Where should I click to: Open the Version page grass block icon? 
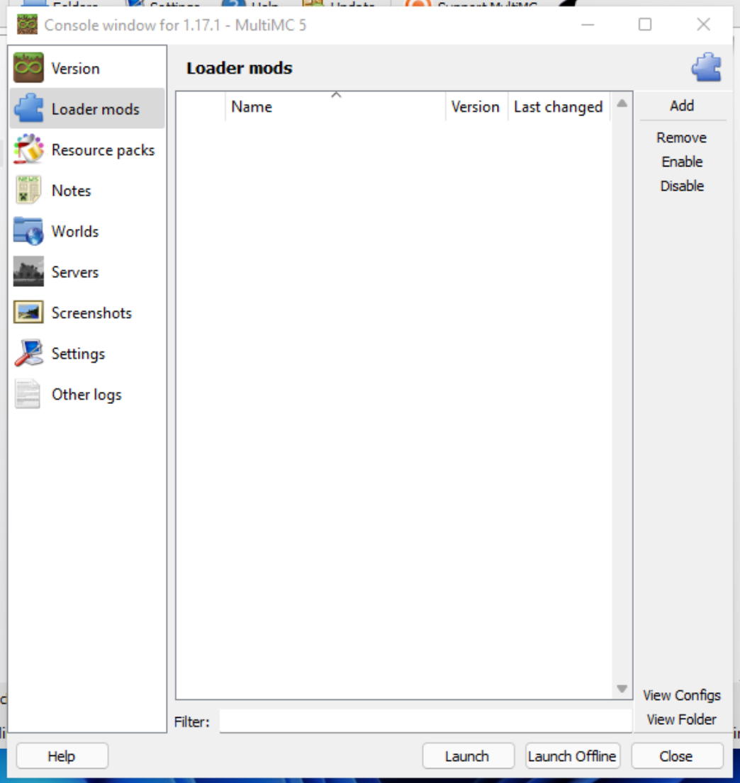(28, 68)
